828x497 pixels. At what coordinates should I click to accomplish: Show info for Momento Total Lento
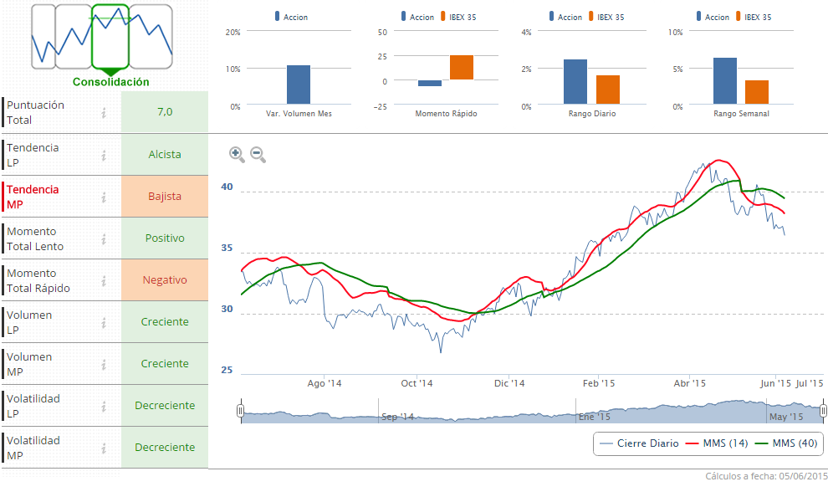click(x=104, y=238)
